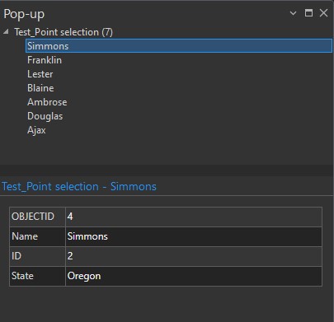Screen dimensions: 334x322
Task: Select Simmons in the feature list
Action: pos(179,46)
